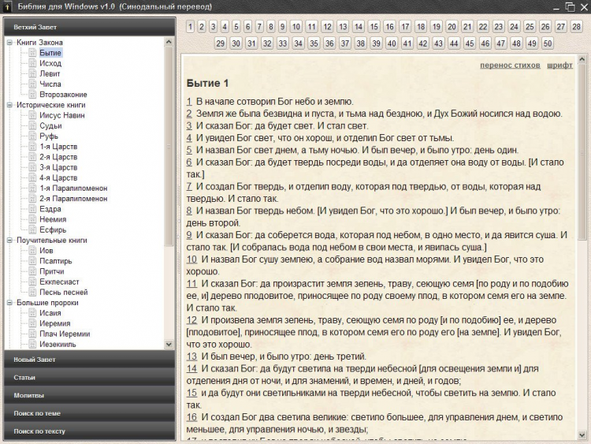Click the text pane vertical scrollbar thumb
591x444 pixels.
[582, 151]
